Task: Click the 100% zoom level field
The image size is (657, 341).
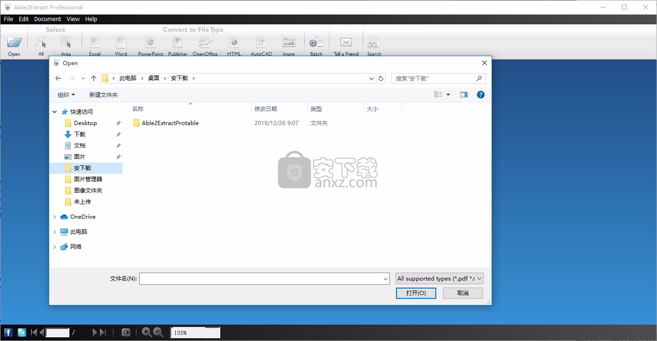Action: (195, 333)
